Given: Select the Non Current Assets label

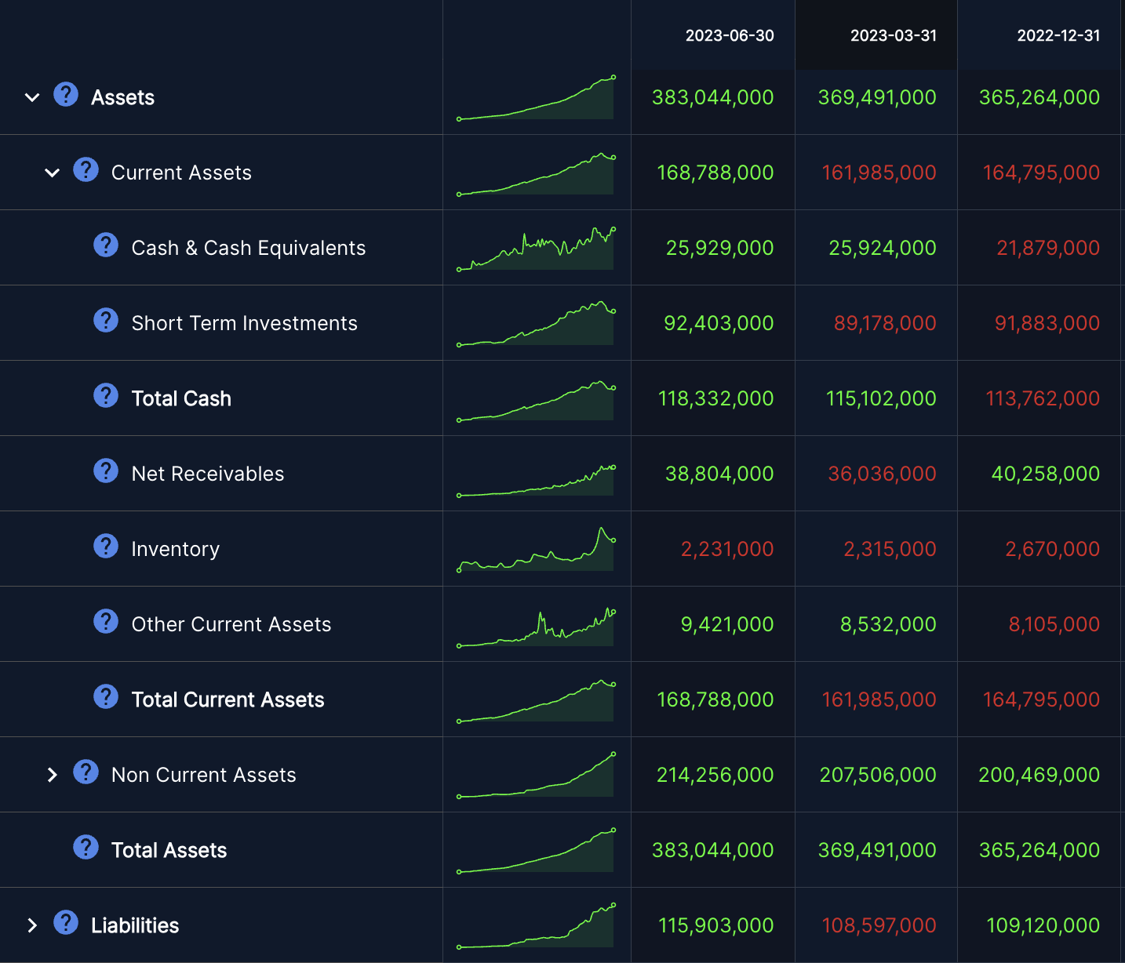Looking at the screenshot, I should tap(204, 775).
